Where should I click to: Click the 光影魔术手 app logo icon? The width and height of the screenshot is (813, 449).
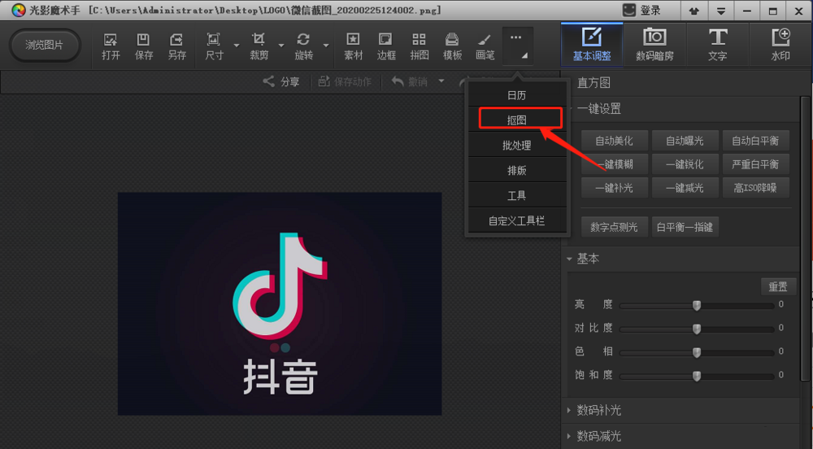pos(19,11)
